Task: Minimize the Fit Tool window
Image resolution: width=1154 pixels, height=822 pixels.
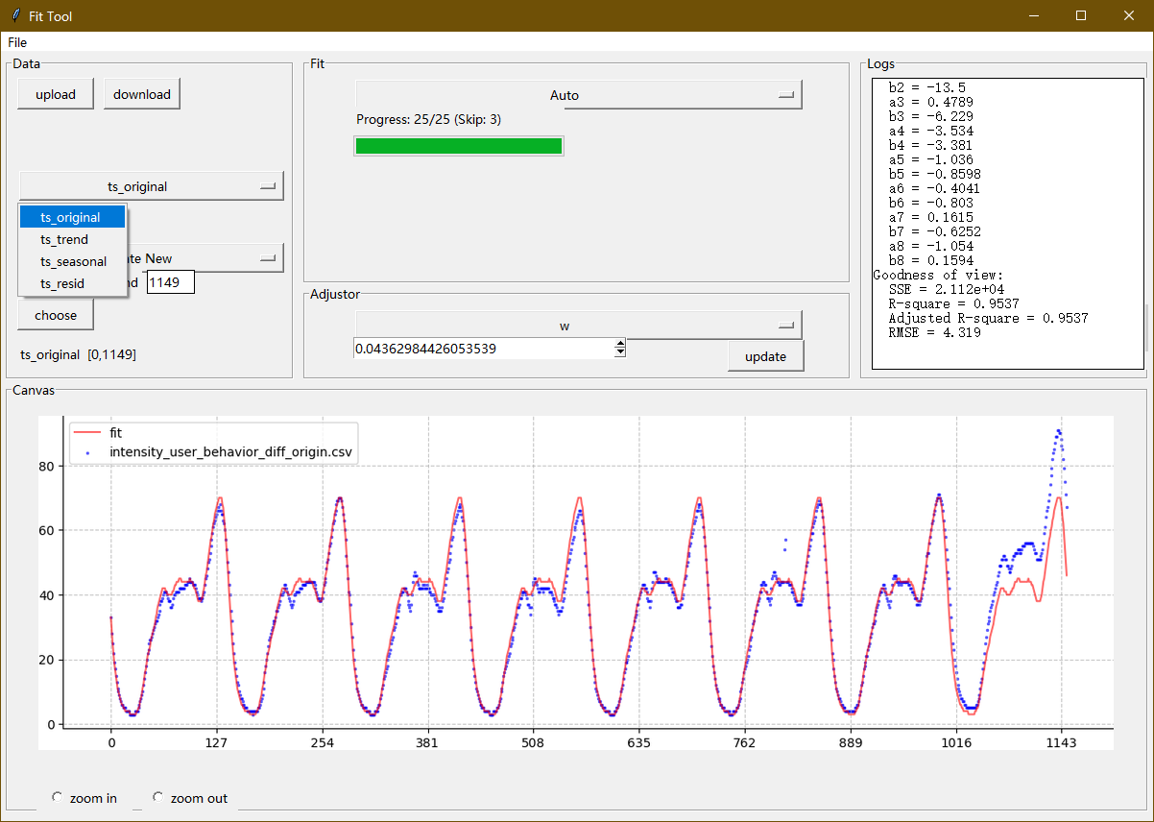Action: pos(1035,15)
